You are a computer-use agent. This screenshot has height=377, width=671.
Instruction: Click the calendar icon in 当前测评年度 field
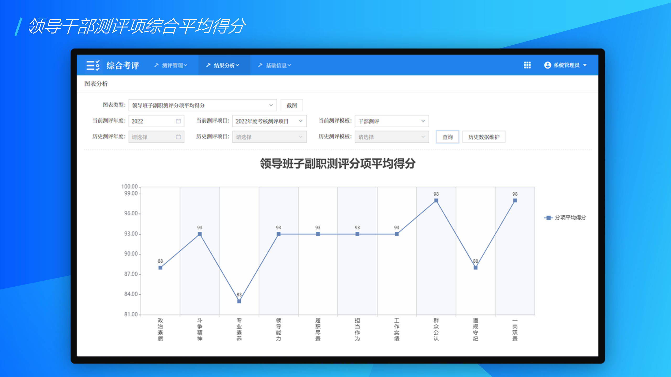(x=178, y=121)
